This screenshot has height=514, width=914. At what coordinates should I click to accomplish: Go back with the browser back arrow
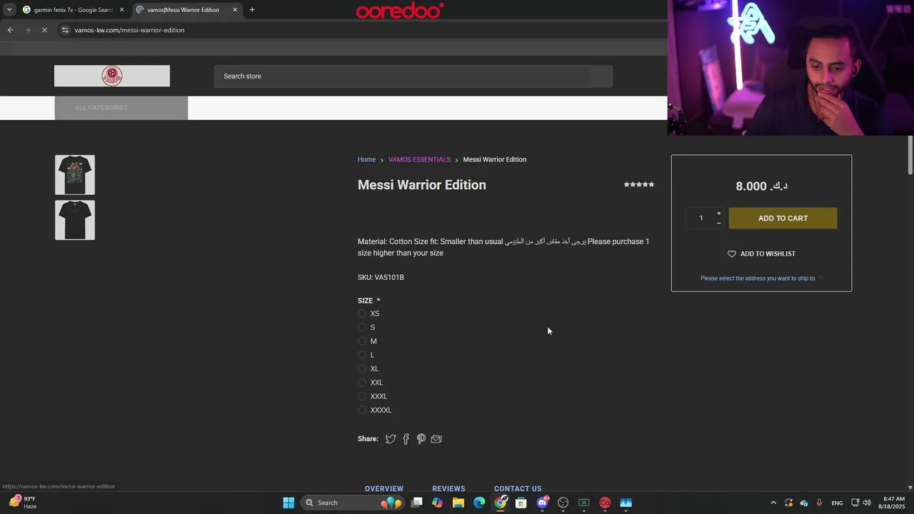point(10,30)
